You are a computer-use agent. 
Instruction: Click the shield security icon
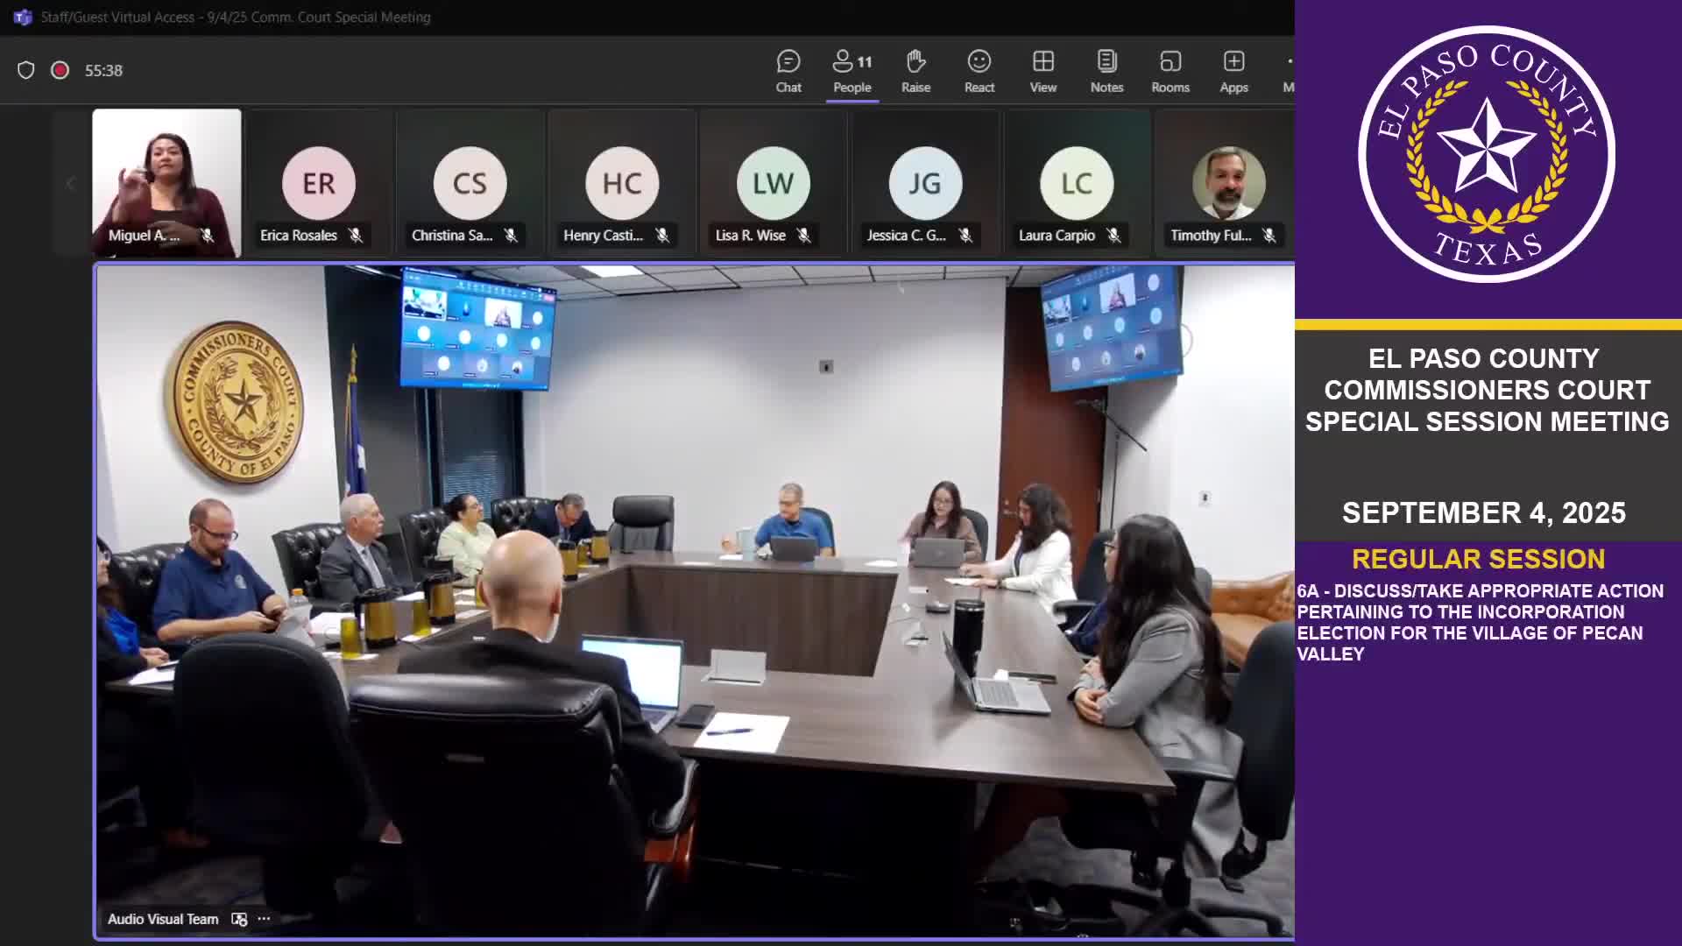click(26, 70)
